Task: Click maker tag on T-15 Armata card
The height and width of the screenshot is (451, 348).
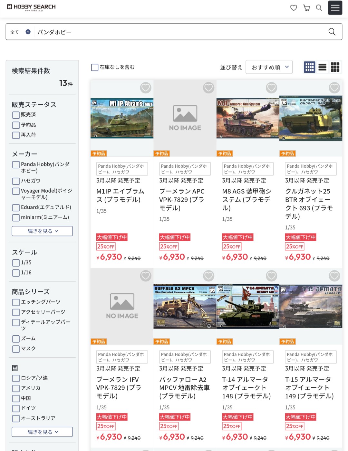Action: [311, 357]
